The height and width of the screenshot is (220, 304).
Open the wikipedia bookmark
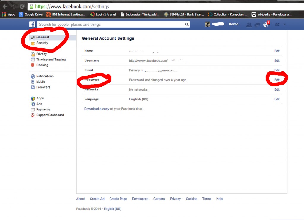click(x=271, y=14)
